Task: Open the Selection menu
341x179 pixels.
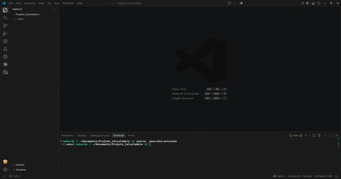Action: point(30,3)
